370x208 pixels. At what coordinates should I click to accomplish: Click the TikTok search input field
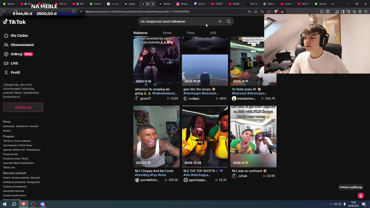[x=178, y=21]
